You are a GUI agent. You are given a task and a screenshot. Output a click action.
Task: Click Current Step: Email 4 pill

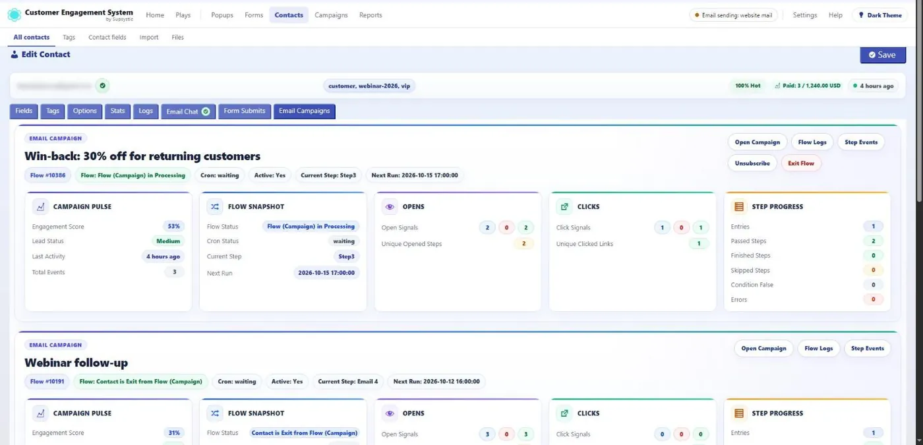pyautogui.click(x=348, y=382)
